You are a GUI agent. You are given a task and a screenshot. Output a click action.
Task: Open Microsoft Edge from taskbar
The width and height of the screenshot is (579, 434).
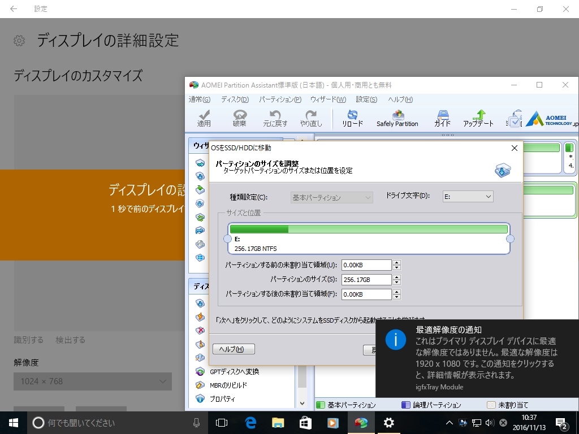point(250,423)
